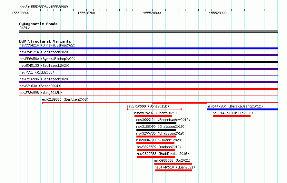The height and width of the screenshot is (183, 287).
Task: Click ruler position 155528600
Action: pos(20,13)
